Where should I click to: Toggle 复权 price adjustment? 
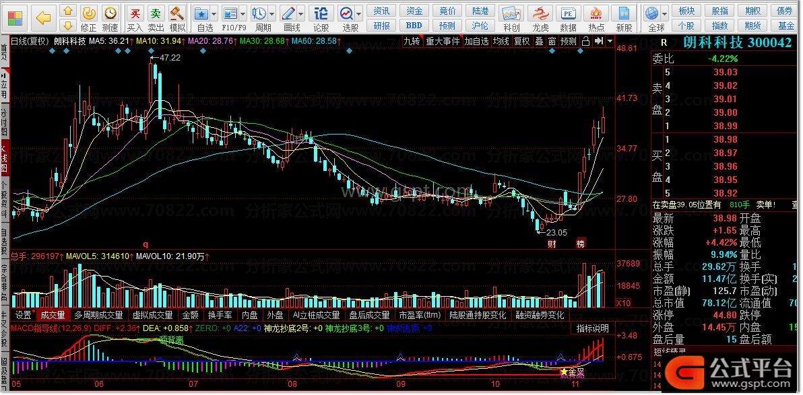coord(522,42)
